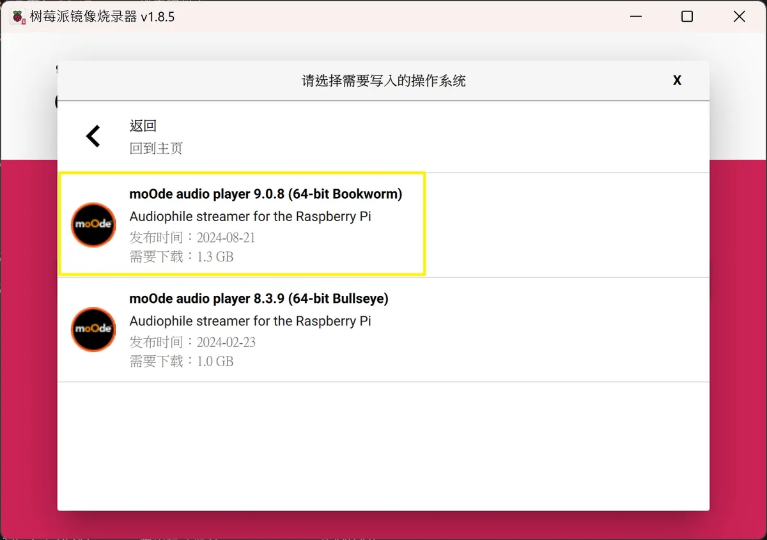The height and width of the screenshot is (540, 767).
Task: Click release date 2024-08-21 text
Action: coord(226,238)
